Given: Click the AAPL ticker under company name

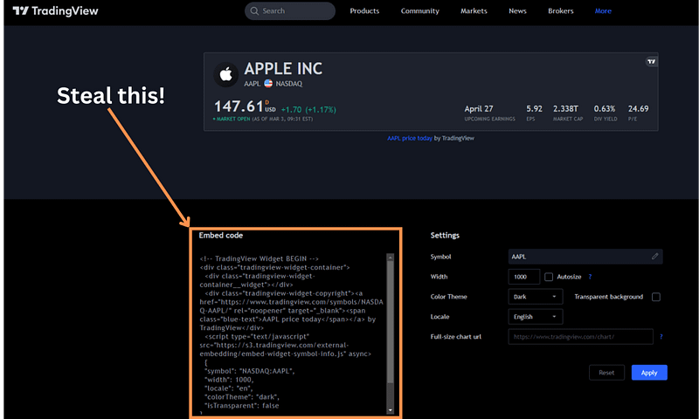Looking at the screenshot, I should pyautogui.click(x=252, y=84).
